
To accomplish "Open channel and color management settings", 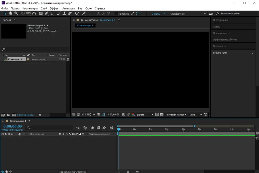I will point(133,115).
